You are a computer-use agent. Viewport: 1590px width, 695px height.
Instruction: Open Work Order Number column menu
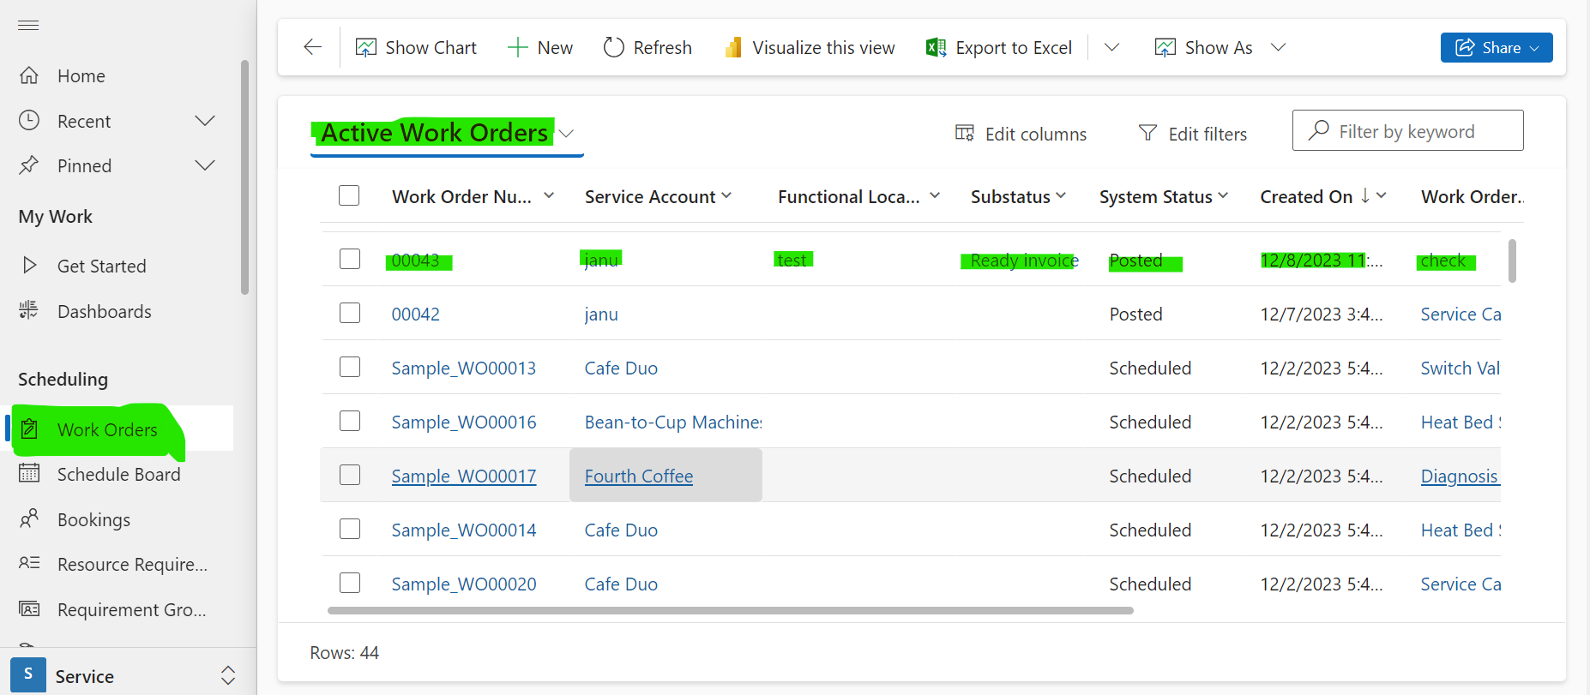(549, 196)
